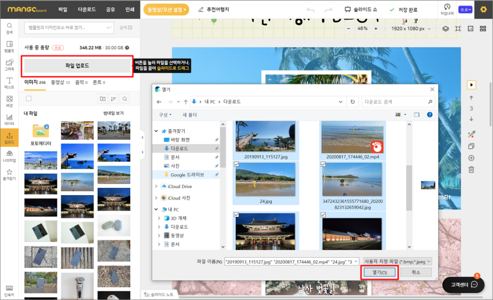Screen dimensions: 493x300
Task: Open the file name history dropdown
Action: point(356,261)
